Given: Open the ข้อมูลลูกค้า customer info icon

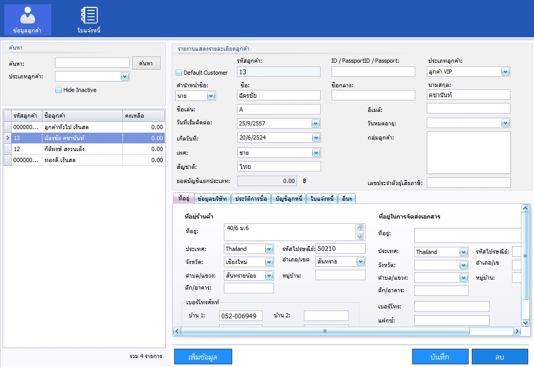Looking at the screenshot, I should pos(27,19).
